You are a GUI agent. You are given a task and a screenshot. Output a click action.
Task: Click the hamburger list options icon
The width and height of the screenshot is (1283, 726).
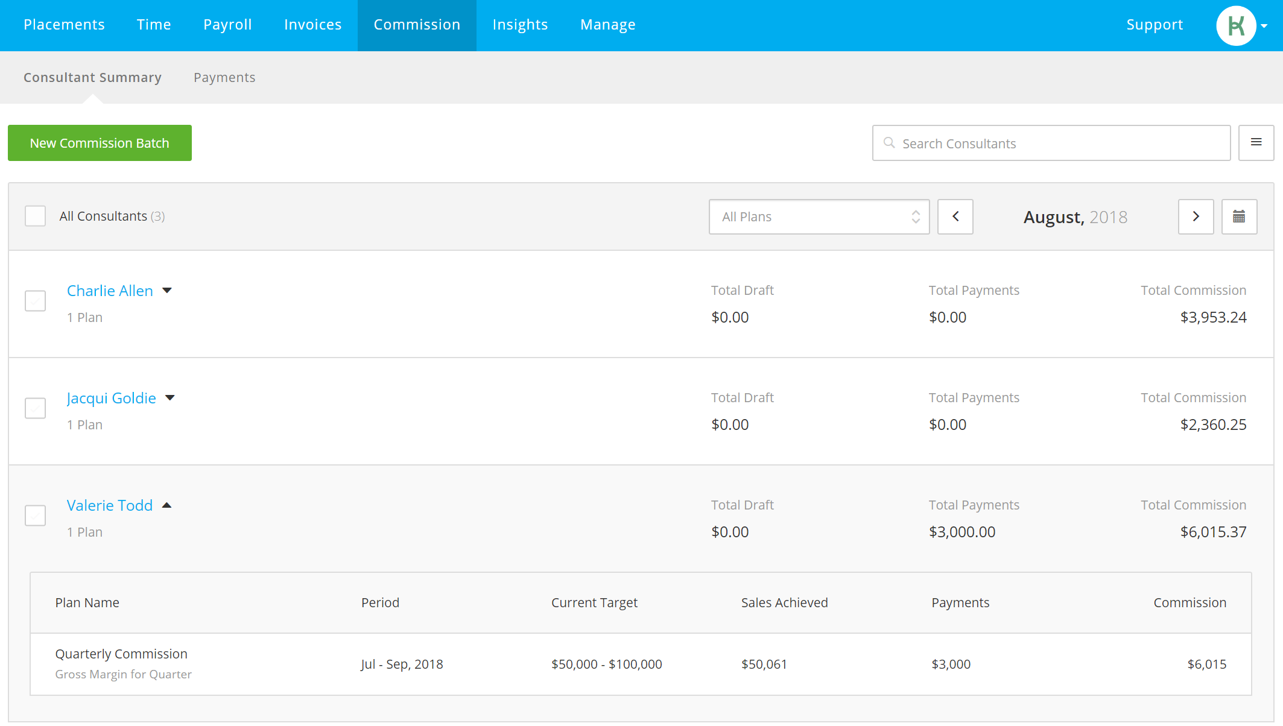tap(1256, 142)
